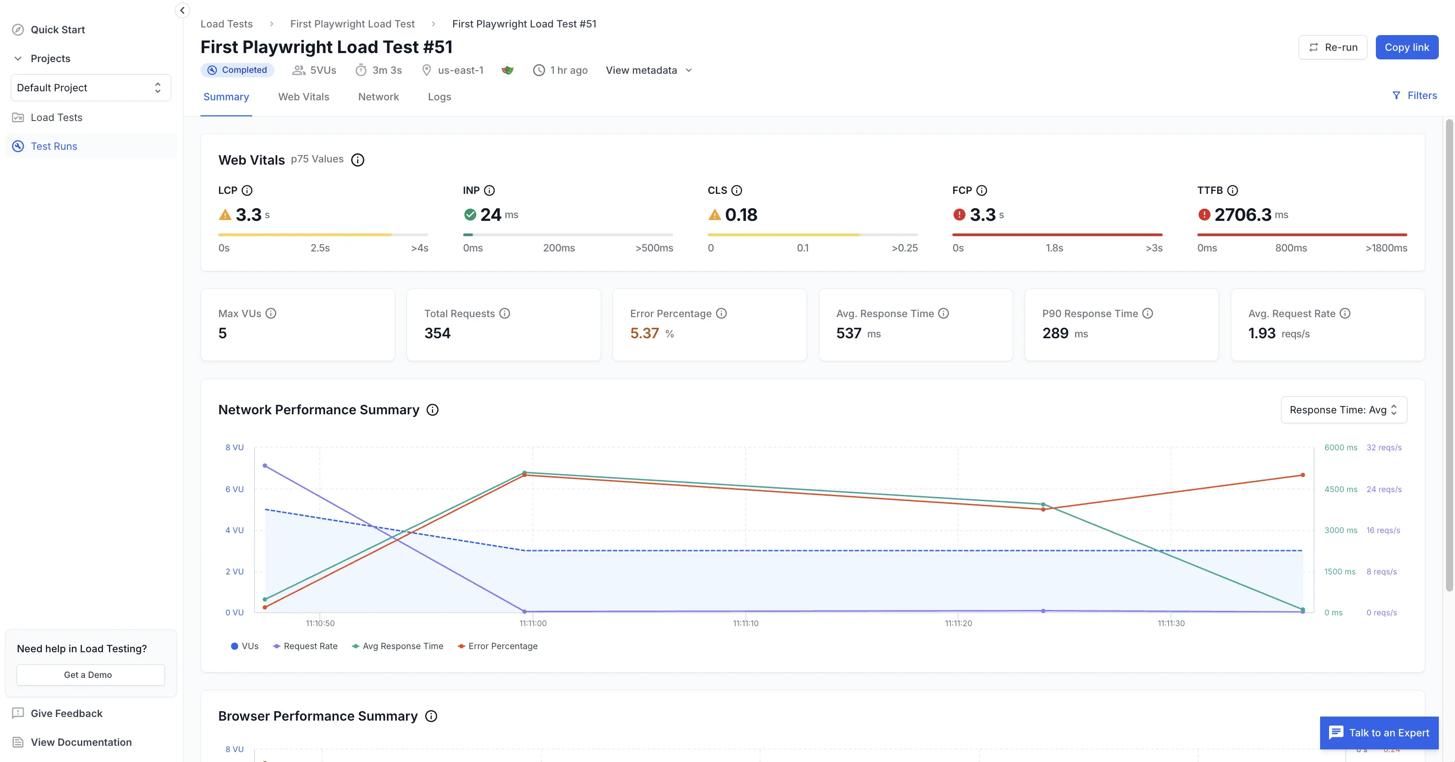
Task: Click info icon beside Network Performance Summary
Action: (432, 410)
